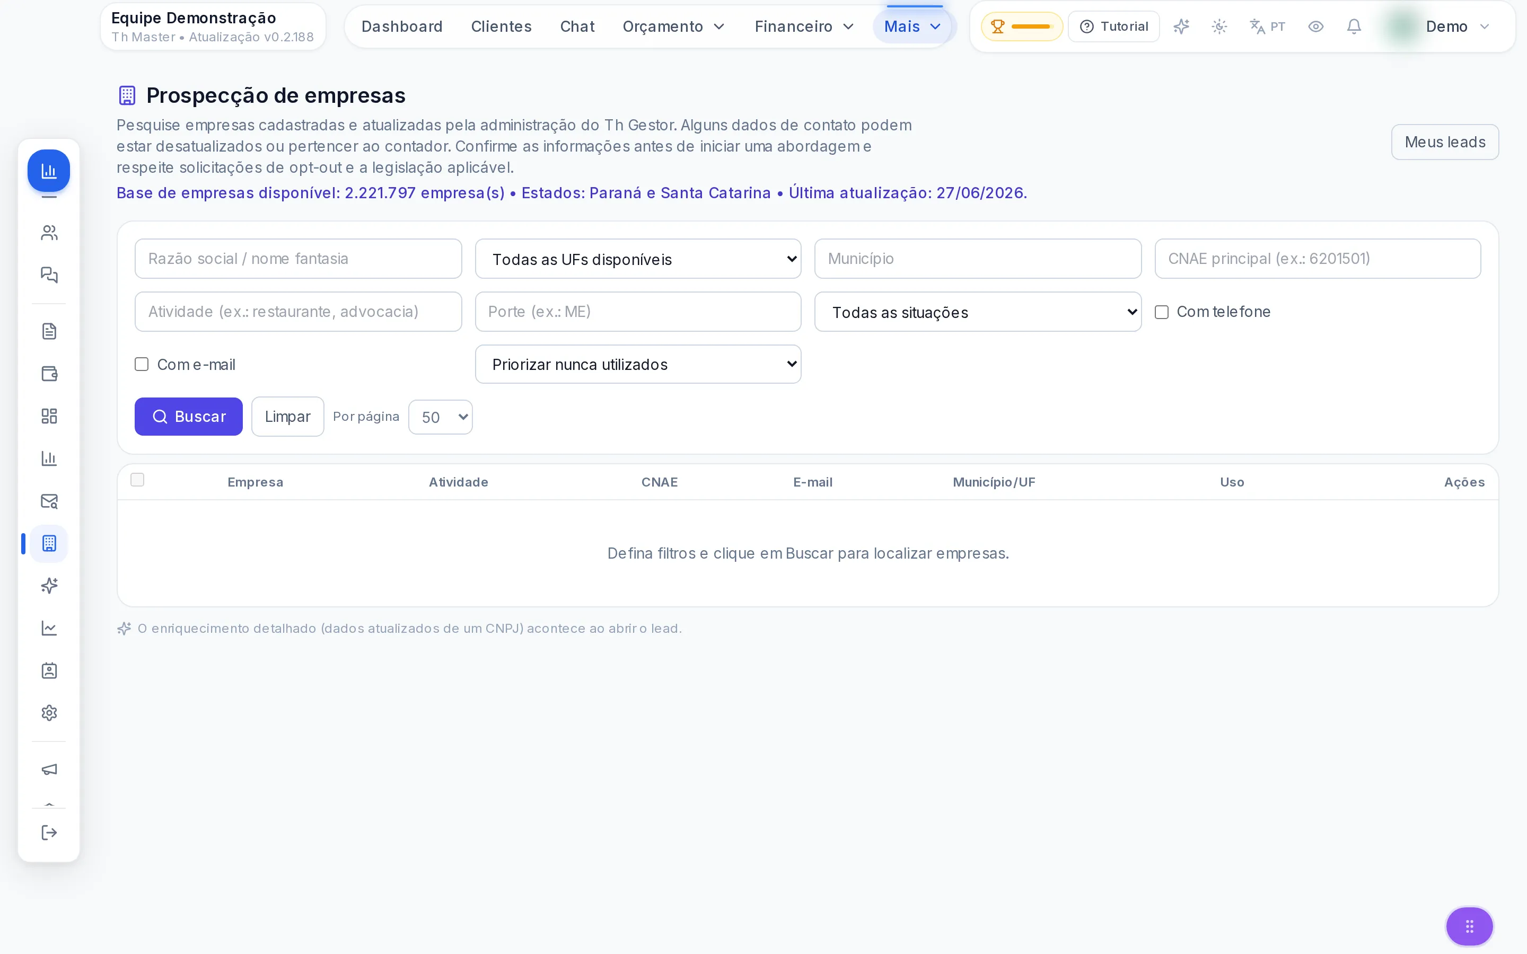Open the Tutorial button
1527x954 pixels.
[1113, 26]
